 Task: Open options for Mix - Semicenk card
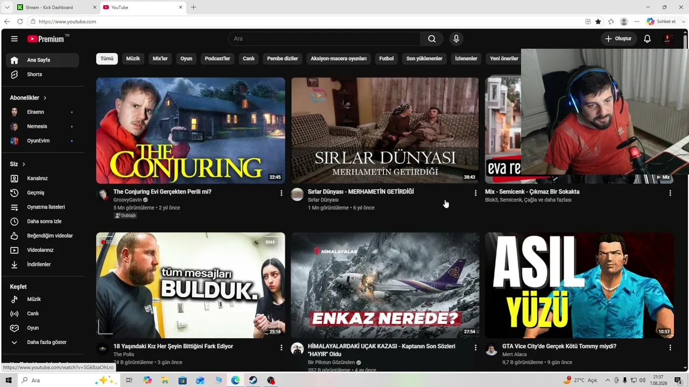point(670,193)
